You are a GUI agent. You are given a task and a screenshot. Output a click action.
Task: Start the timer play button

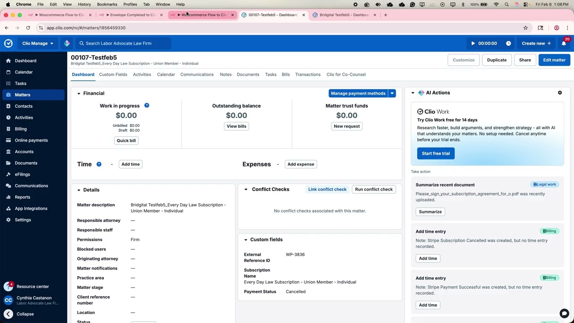(x=473, y=44)
